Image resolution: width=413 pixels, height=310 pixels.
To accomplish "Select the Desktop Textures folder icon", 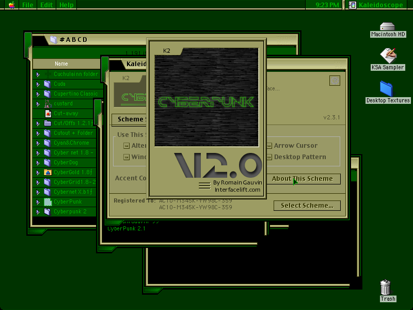I will pos(386,88).
